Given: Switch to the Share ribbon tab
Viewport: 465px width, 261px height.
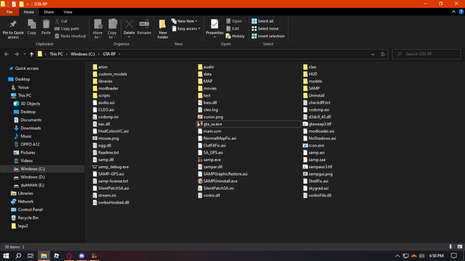Looking at the screenshot, I should pos(49,12).
